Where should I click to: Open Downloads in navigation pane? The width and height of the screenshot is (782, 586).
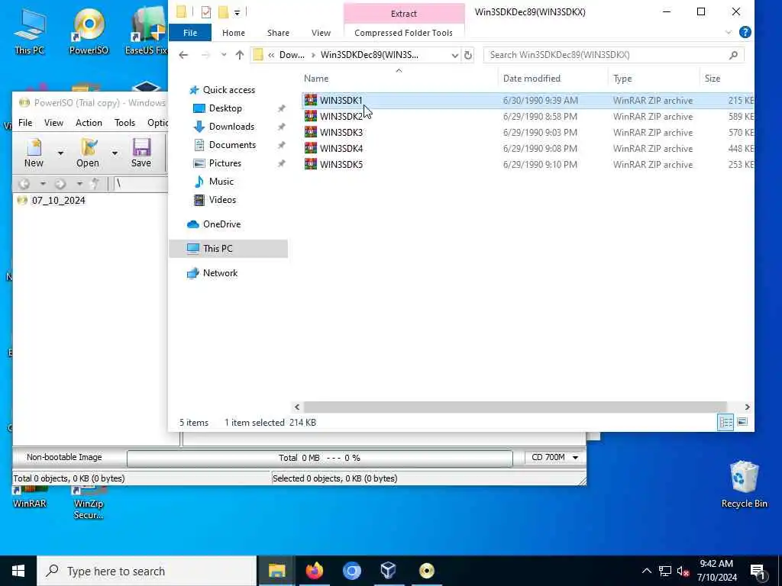tap(231, 127)
